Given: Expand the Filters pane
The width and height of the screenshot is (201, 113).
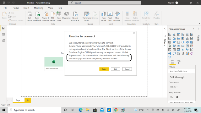Looking at the screenshot, I should [x=165, y=29].
